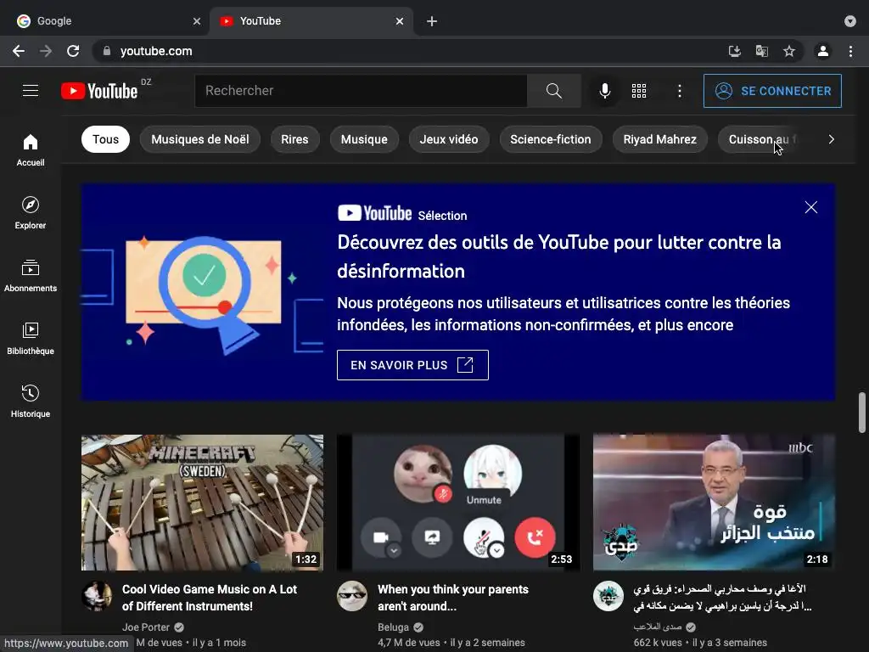Select the YouTube tab
869x652 pixels.
click(x=311, y=21)
